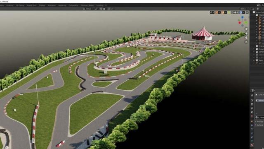Open the snapping options icon
This screenshot has height=149, width=264.
click(104, 9)
